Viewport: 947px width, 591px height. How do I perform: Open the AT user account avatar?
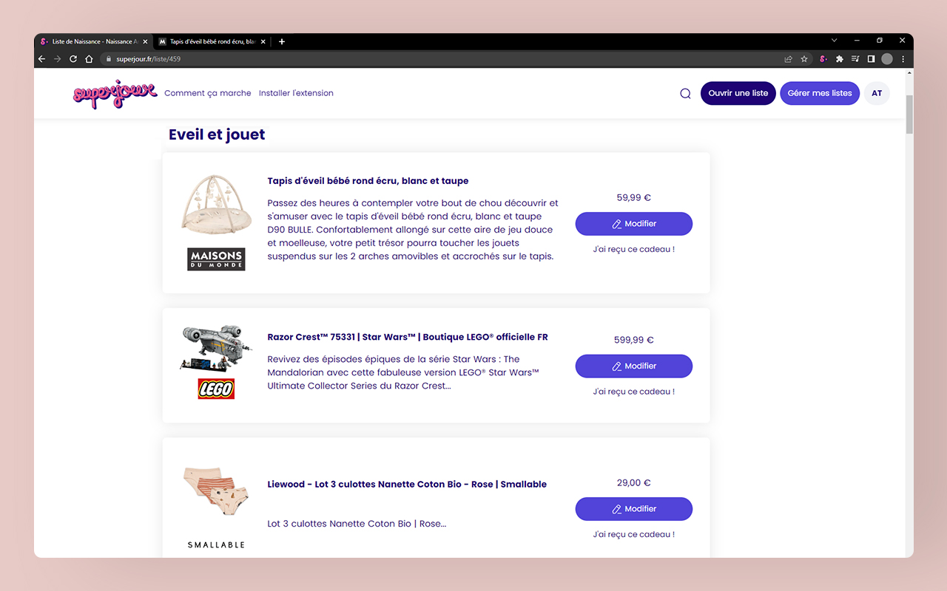pyautogui.click(x=877, y=93)
